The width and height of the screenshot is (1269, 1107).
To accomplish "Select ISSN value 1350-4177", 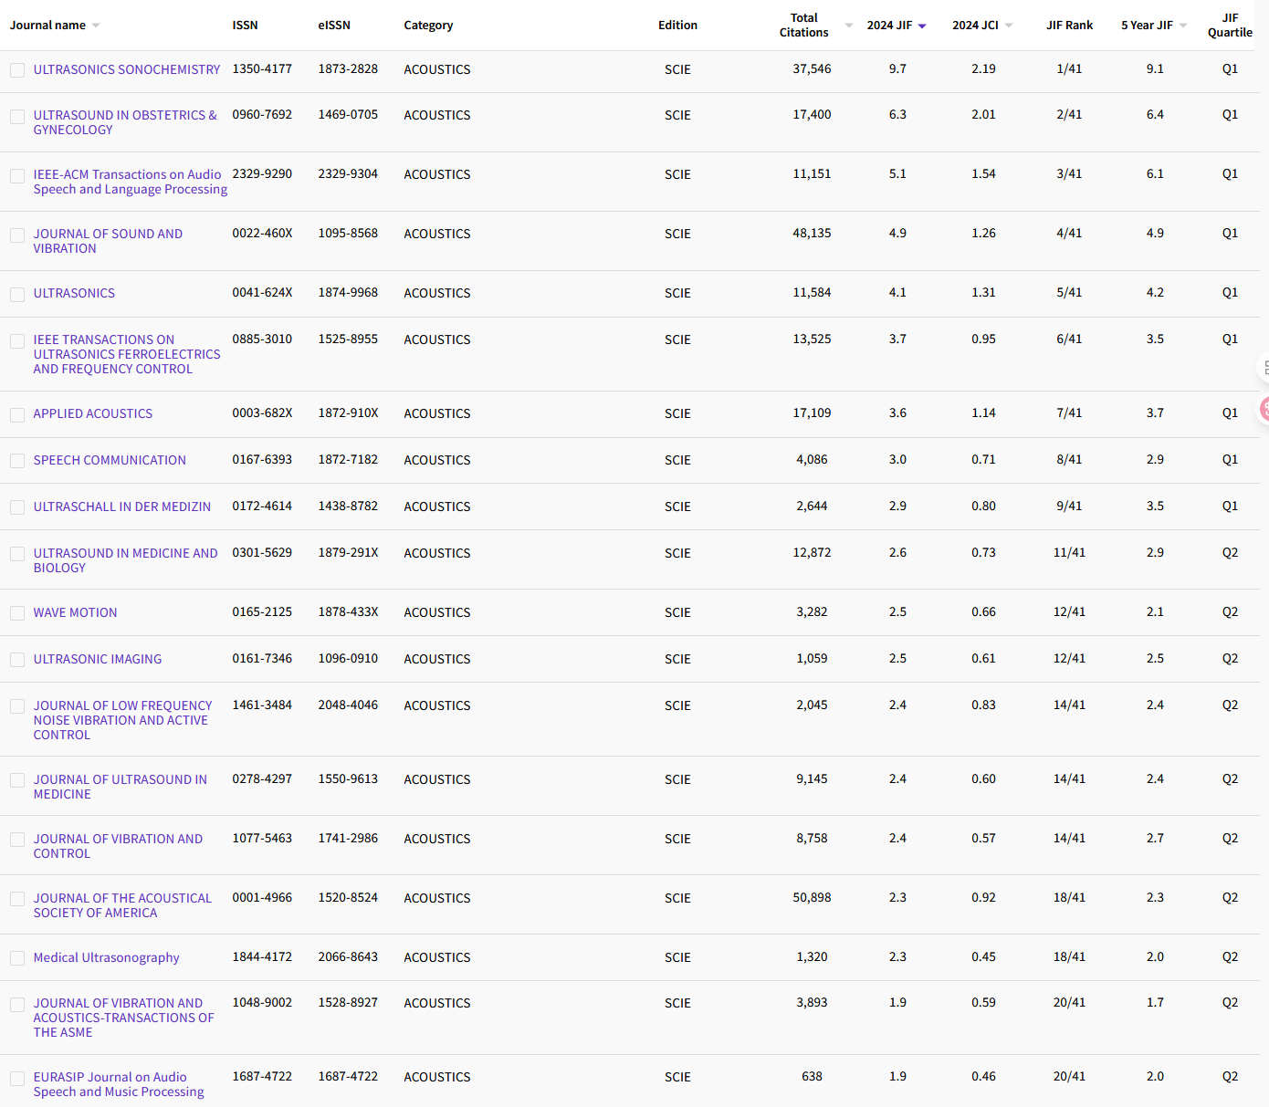I will pos(262,68).
